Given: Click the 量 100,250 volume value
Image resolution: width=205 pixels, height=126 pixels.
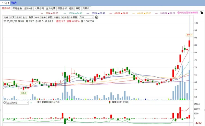Looking at the screenshot, I should (87, 21).
